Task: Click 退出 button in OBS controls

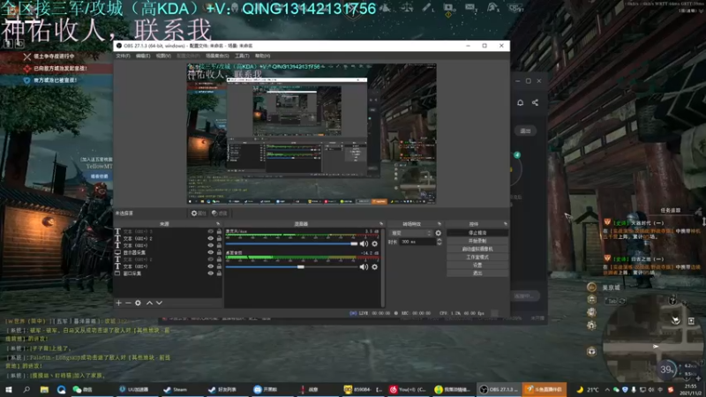Action: (x=477, y=273)
